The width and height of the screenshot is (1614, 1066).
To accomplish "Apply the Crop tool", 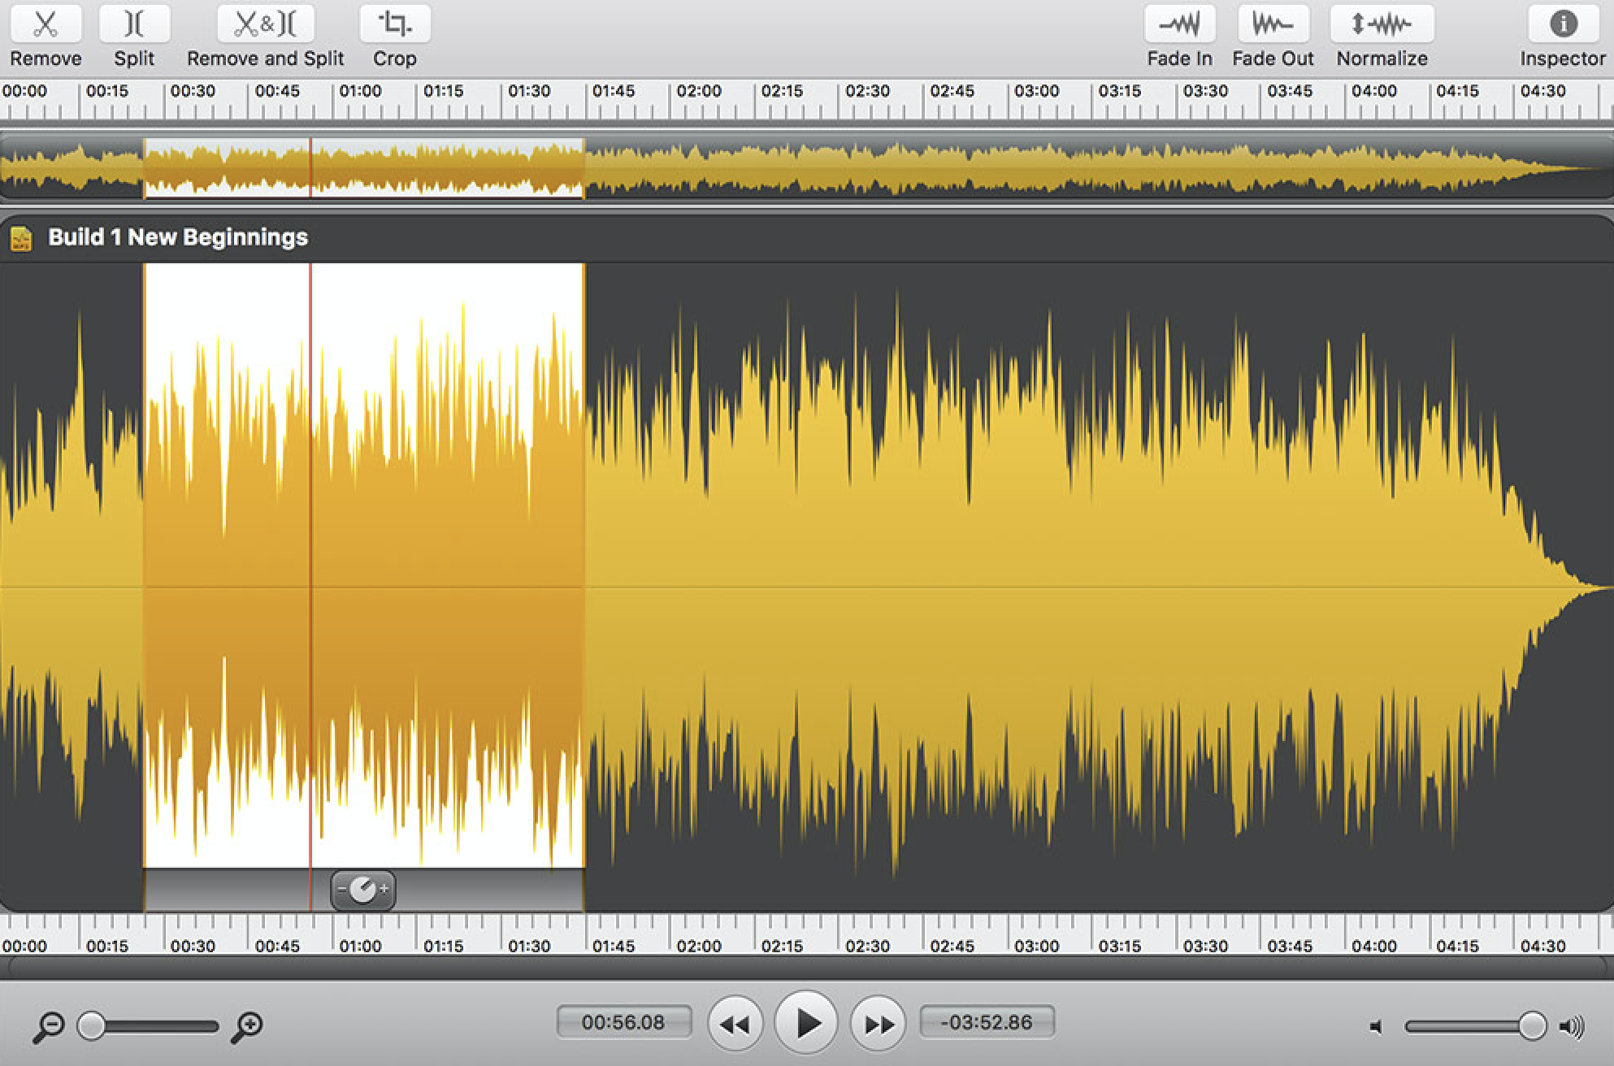I will (395, 24).
